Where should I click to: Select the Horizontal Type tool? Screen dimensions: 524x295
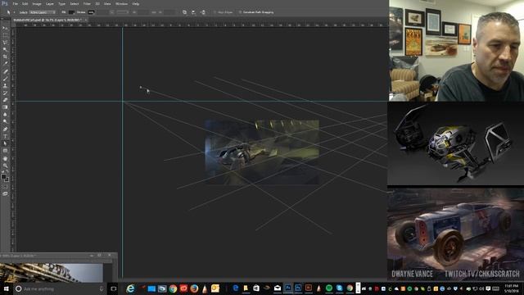click(5, 136)
